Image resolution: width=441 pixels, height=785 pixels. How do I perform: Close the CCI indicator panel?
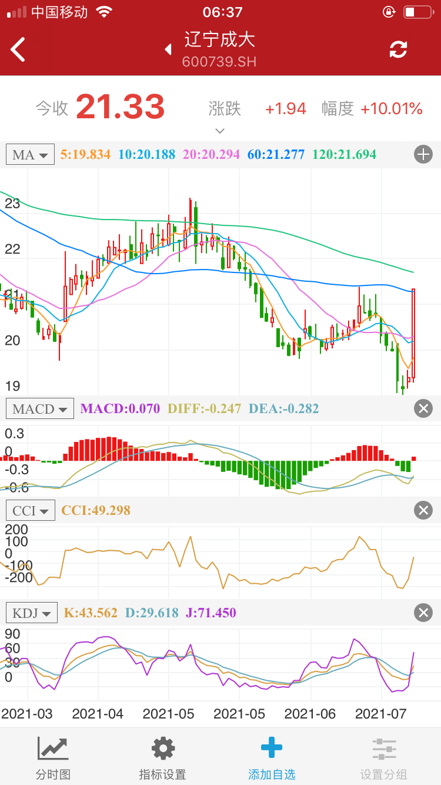tap(423, 510)
